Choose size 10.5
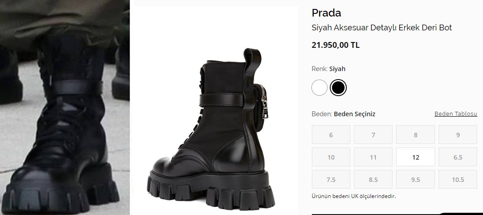This screenshot has height=215, width=483. pos(457,179)
